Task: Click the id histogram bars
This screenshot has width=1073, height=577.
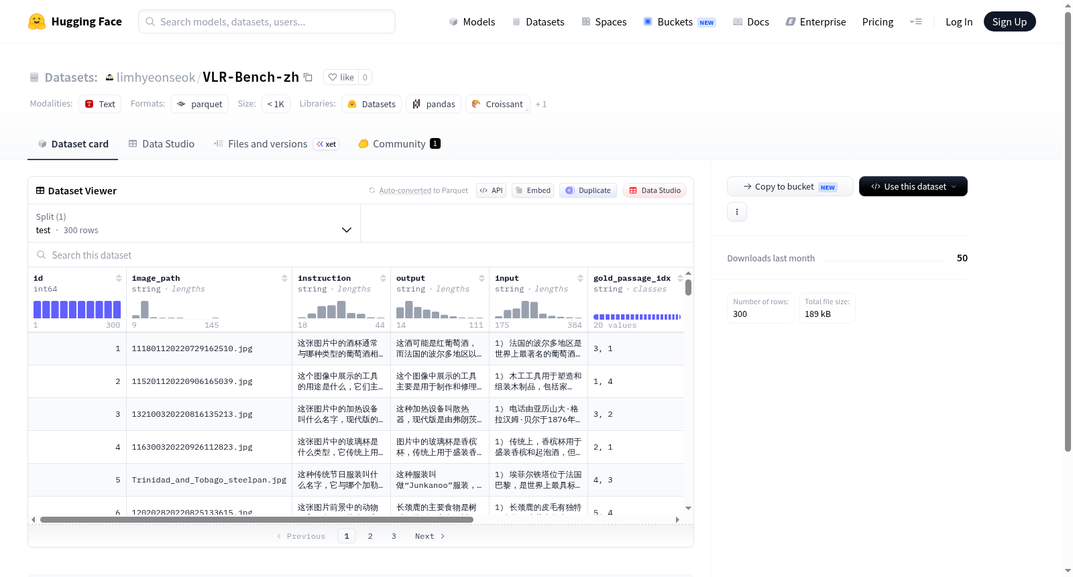Action: [77, 310]
